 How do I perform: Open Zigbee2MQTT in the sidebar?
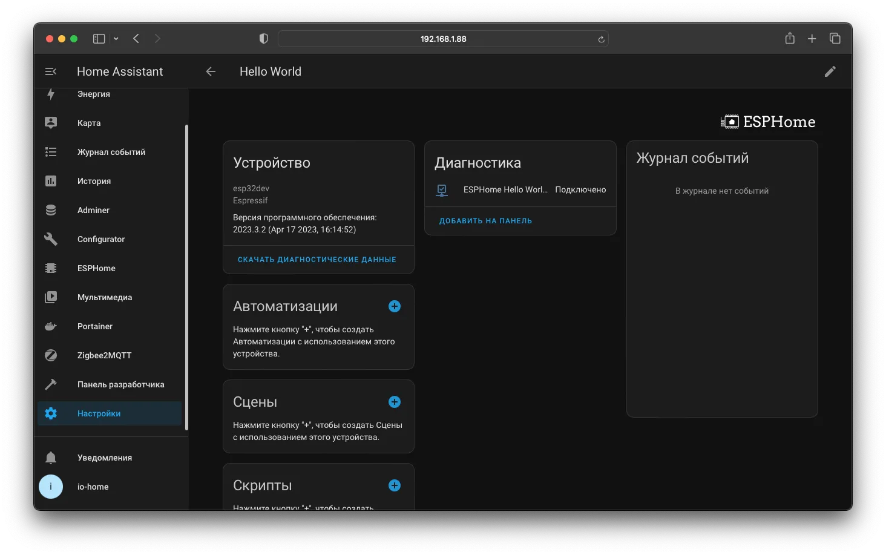[110, 355]
